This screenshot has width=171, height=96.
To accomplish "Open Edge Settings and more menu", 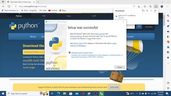I will [x=168, y=6].
